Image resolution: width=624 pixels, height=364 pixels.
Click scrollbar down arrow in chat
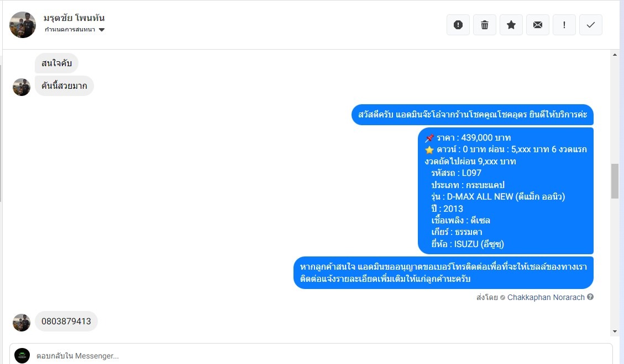click(615, 331)
